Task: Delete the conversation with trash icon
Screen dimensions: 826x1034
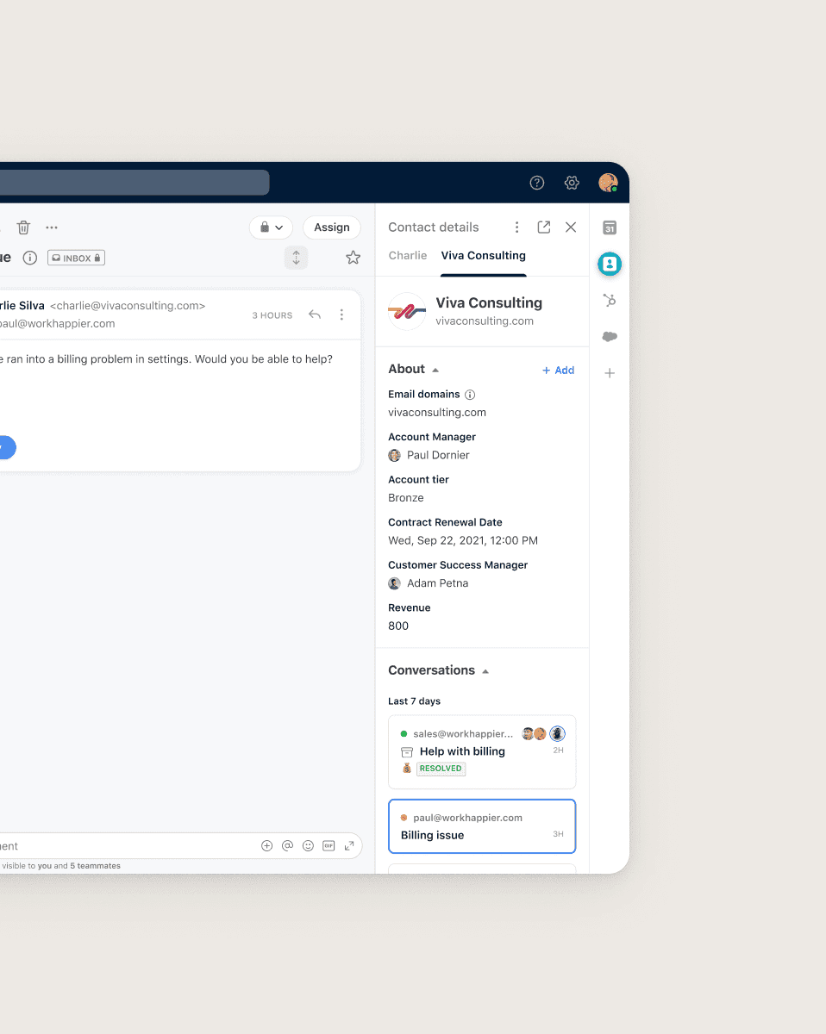Action: pos(24,227)
